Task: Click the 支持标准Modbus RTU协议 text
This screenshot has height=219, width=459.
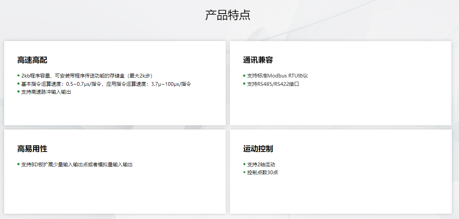Action: click(277, 76)
